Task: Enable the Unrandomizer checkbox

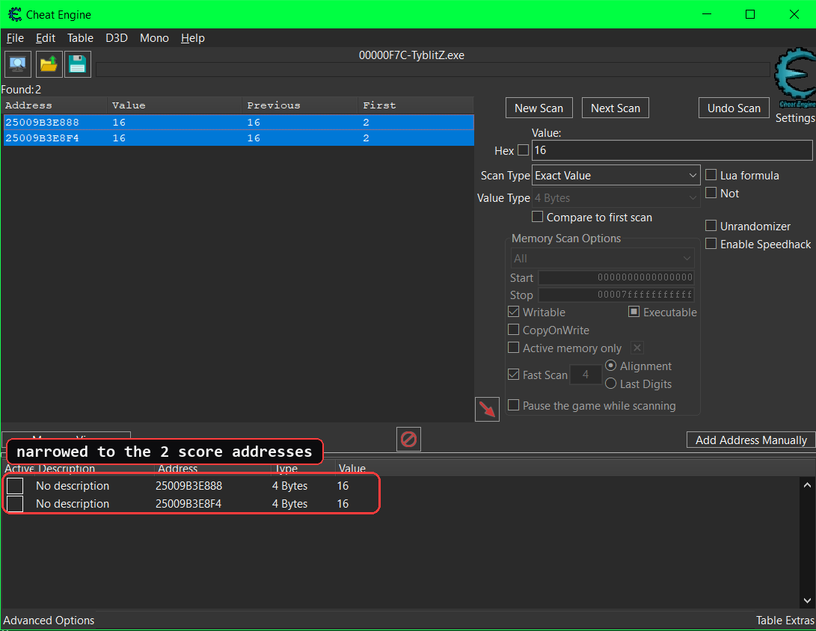Action: click(x=711, y=225)
